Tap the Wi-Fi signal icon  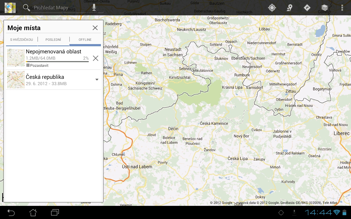(337, 212)
